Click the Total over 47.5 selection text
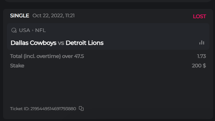Image resolution: width=215 pixels, height=121 pixels. [x=47, y=56]
